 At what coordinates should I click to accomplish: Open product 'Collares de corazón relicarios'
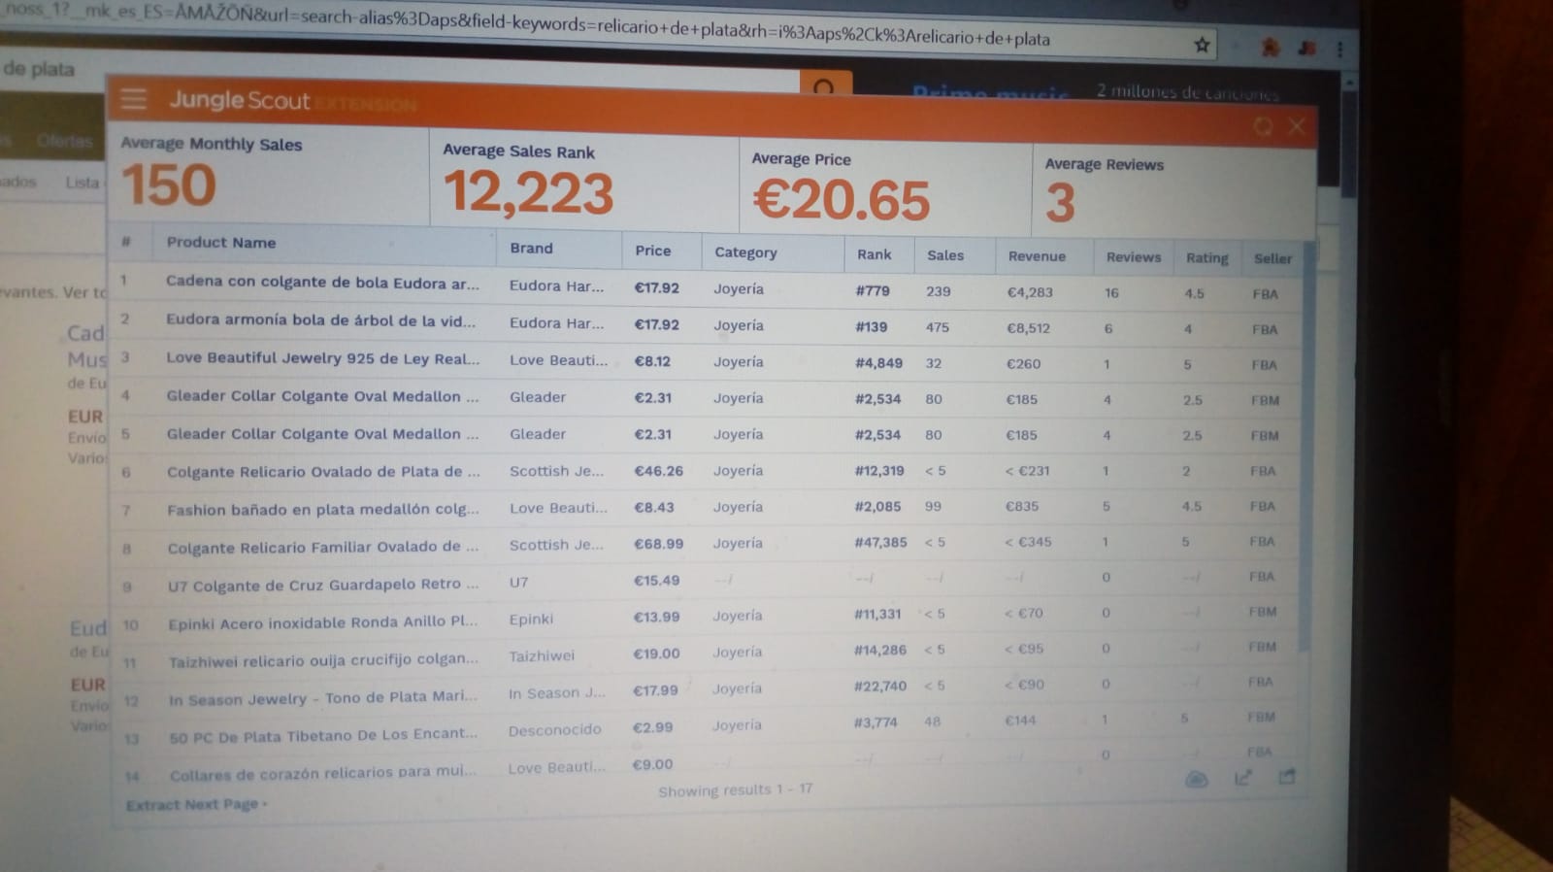point(323,774)
